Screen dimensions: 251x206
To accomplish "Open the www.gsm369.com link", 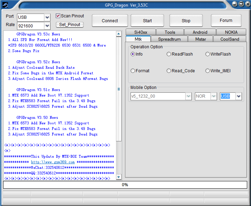I will click(53, 162).
